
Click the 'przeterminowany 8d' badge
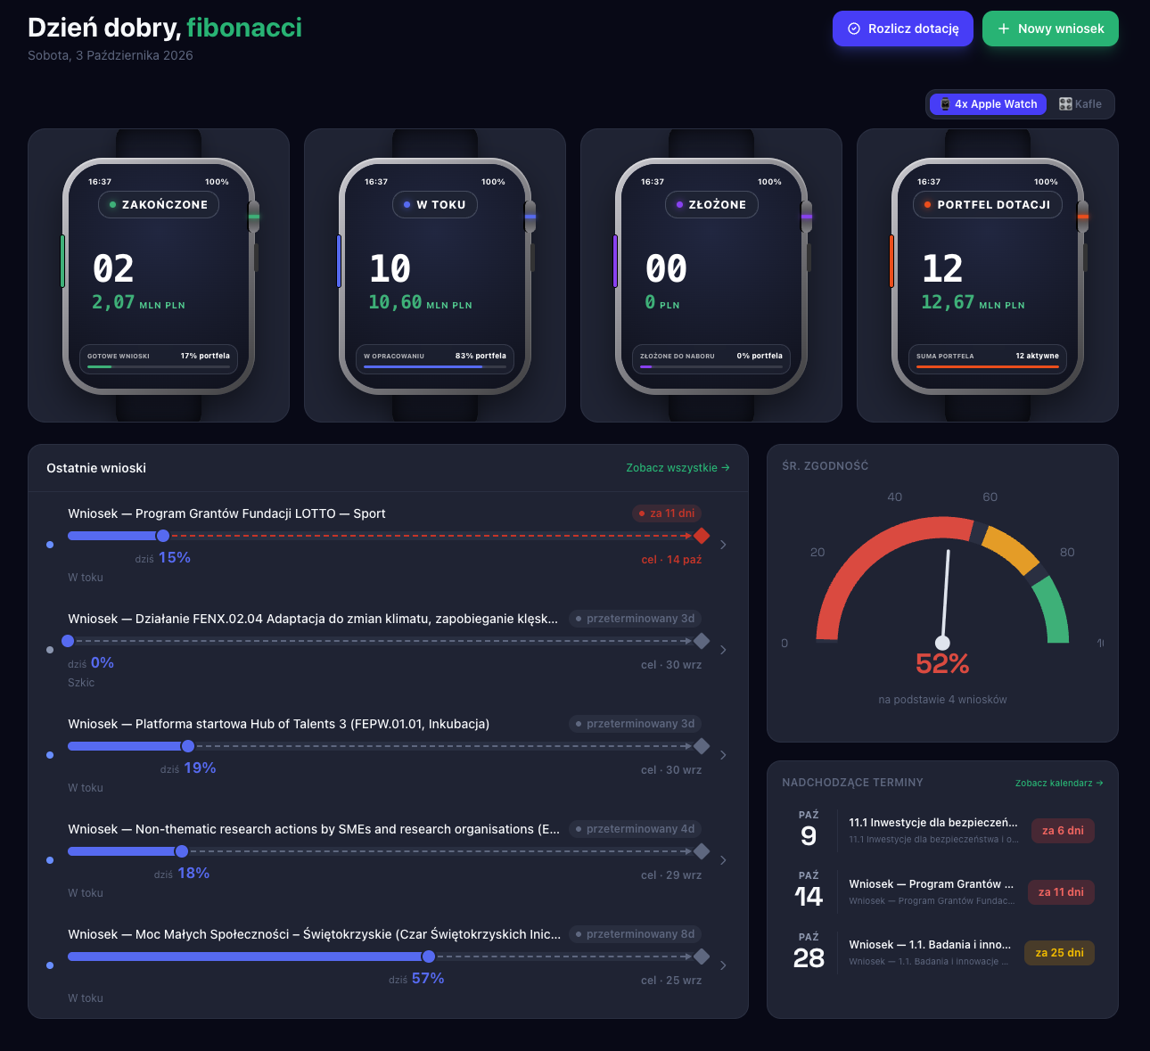click(x=635, y=934)
